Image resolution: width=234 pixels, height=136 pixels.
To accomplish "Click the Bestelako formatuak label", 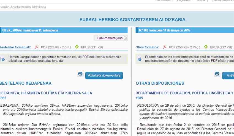I will (15, 47).
